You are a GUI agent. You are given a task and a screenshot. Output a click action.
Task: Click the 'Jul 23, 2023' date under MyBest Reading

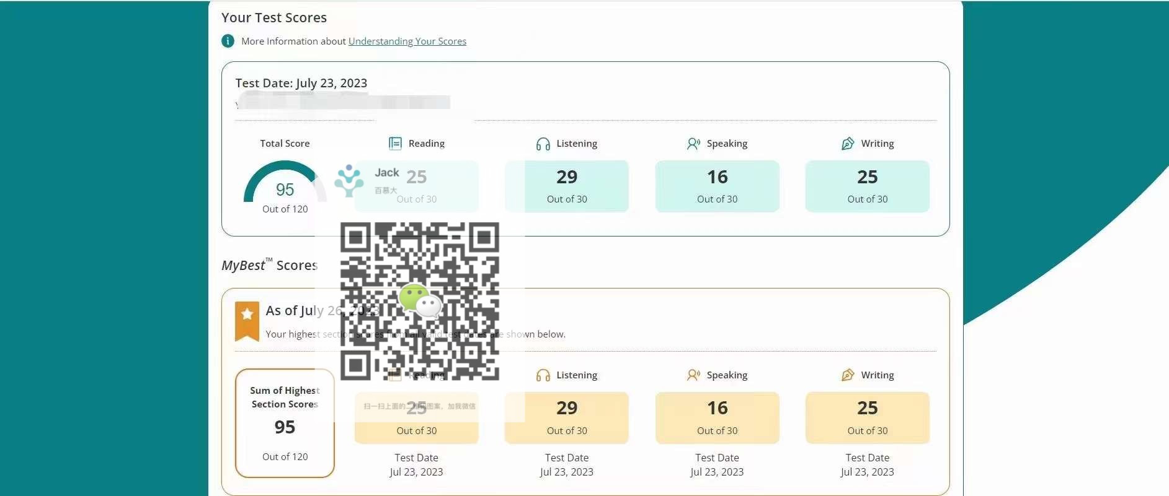tap(416, 472)
